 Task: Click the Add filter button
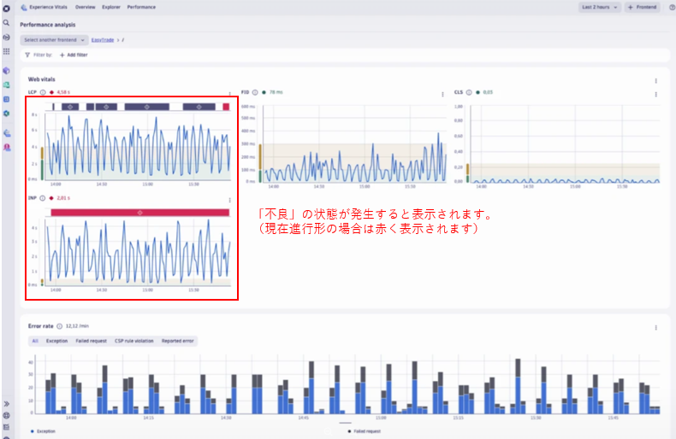(x=73, y=55)
